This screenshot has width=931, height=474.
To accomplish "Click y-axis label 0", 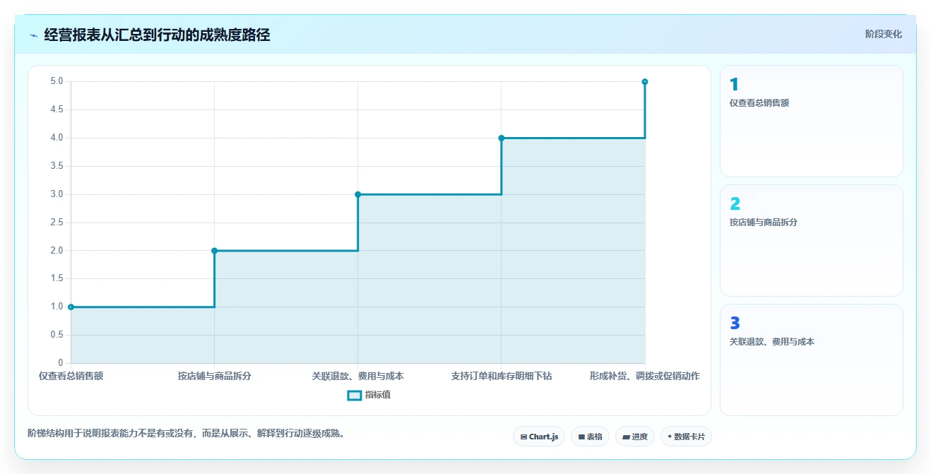I will tap(61, 363).
